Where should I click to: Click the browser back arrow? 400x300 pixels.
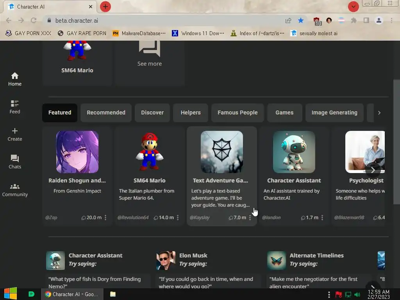pyautogui.click(x=9, y=20)
